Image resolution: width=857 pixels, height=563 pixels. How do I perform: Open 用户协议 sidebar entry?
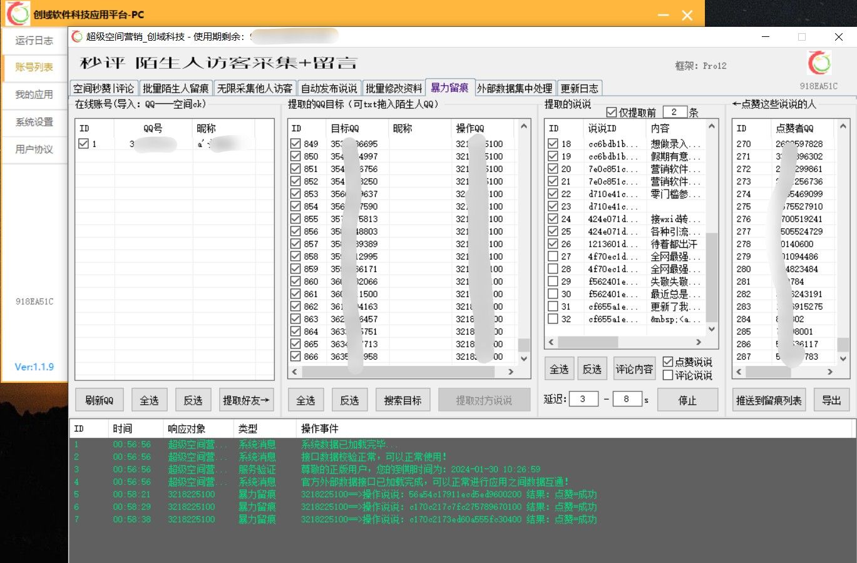[34, 150]
